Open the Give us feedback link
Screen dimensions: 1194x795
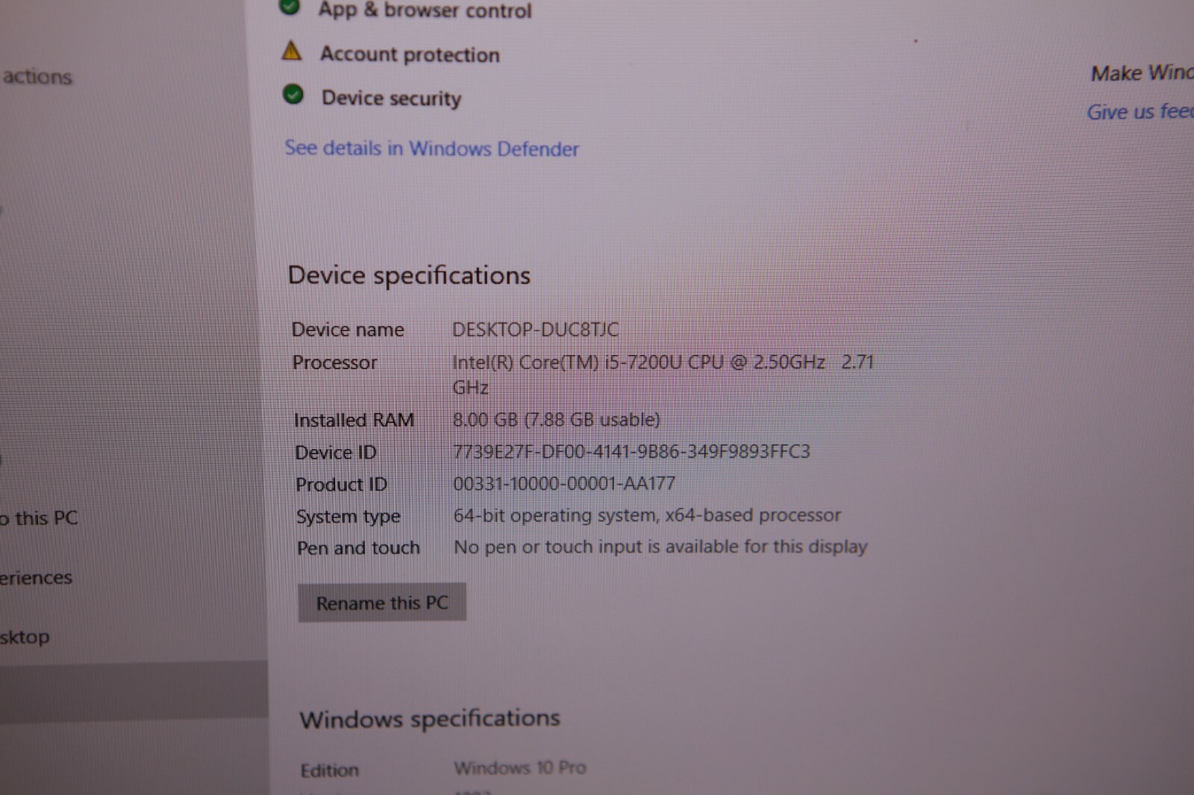[1140, 112]
